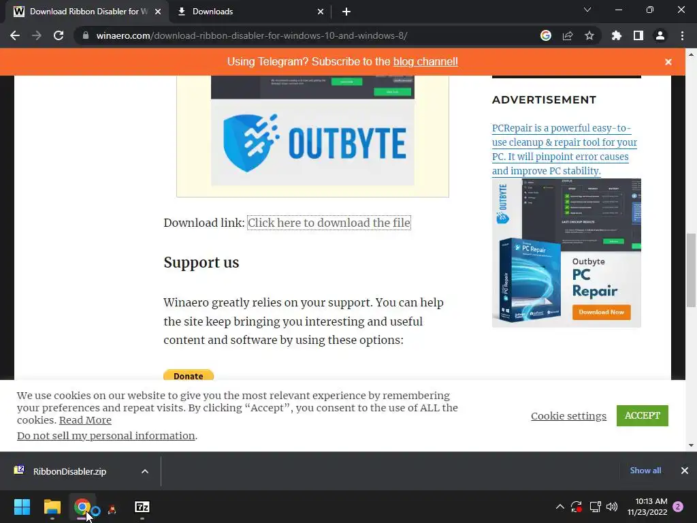Switch to the Downloads tab

(x=250, y=12)
